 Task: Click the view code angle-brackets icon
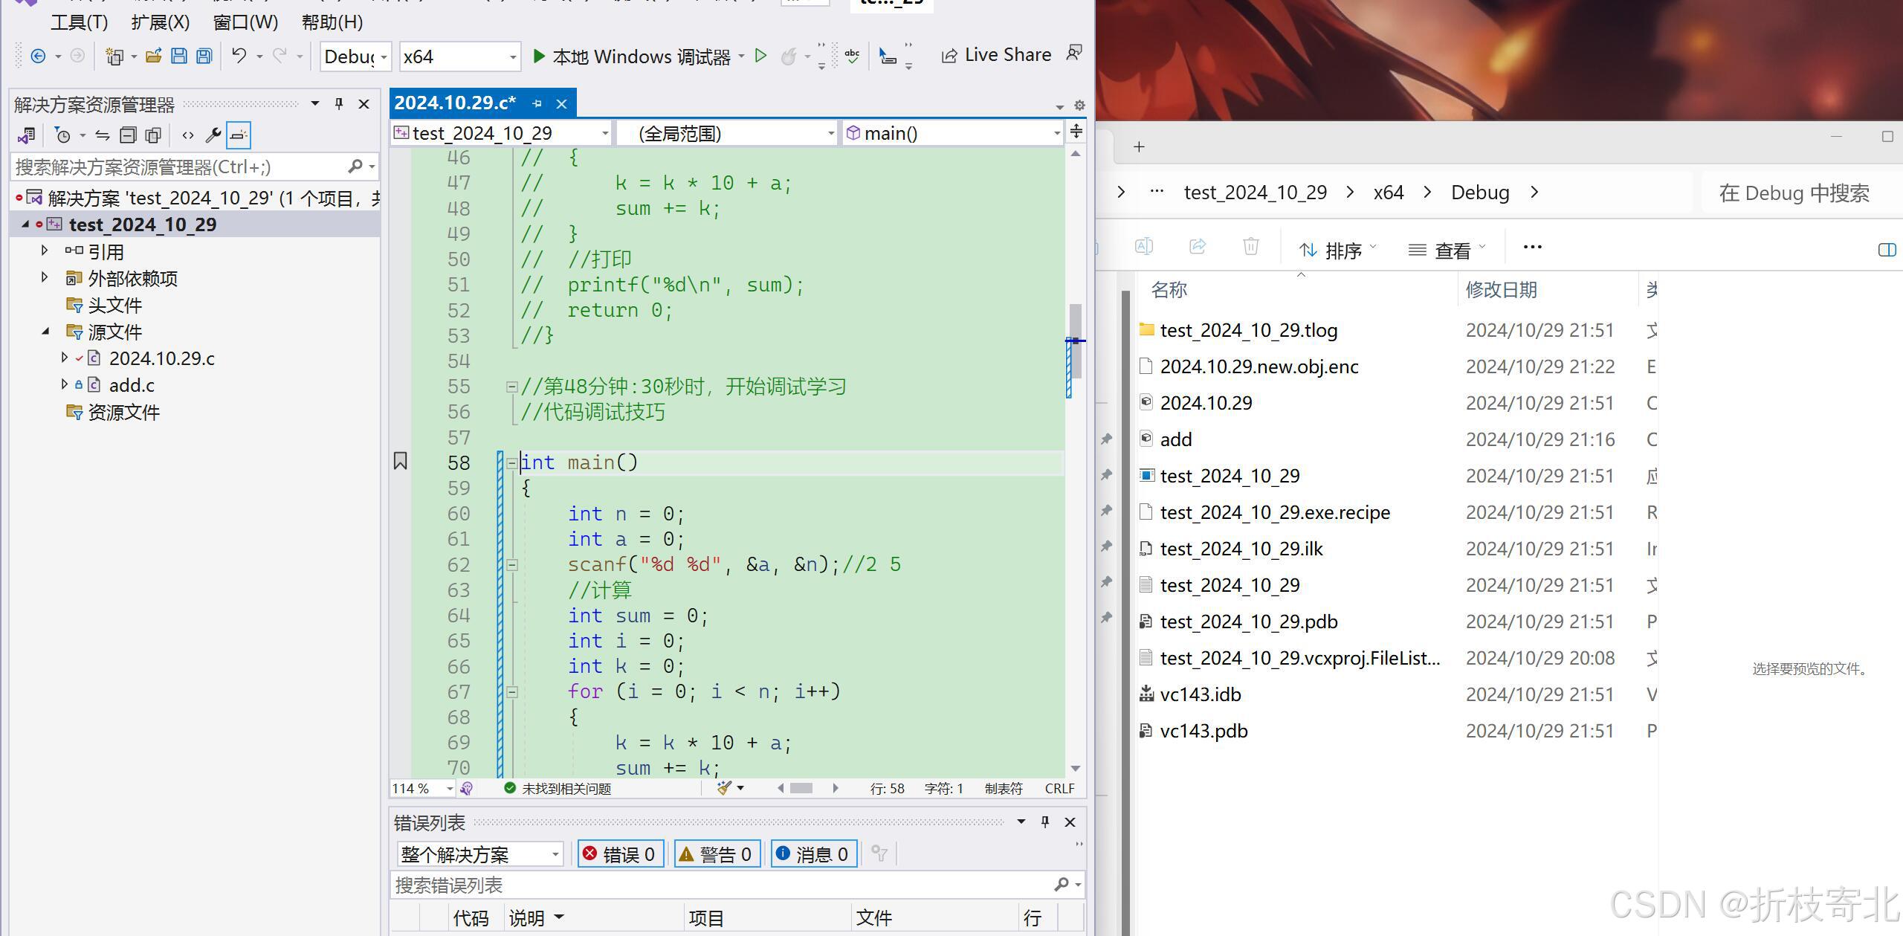coord(188,135)
